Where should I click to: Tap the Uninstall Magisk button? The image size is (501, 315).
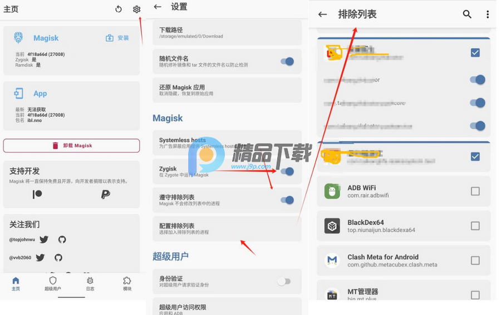[x=72, y=146]
